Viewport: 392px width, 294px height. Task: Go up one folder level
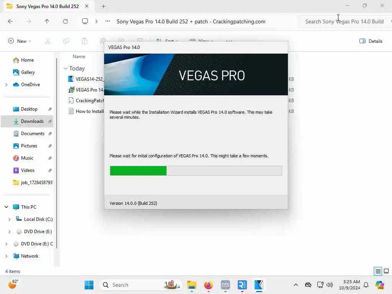tap(47, 21)
